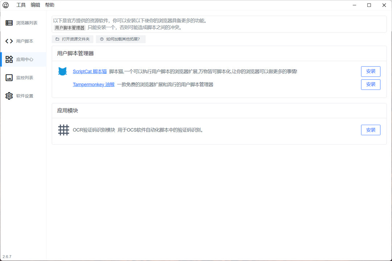Open 软件设置 sidebar label
392x261 pixels.
[25, 96]
